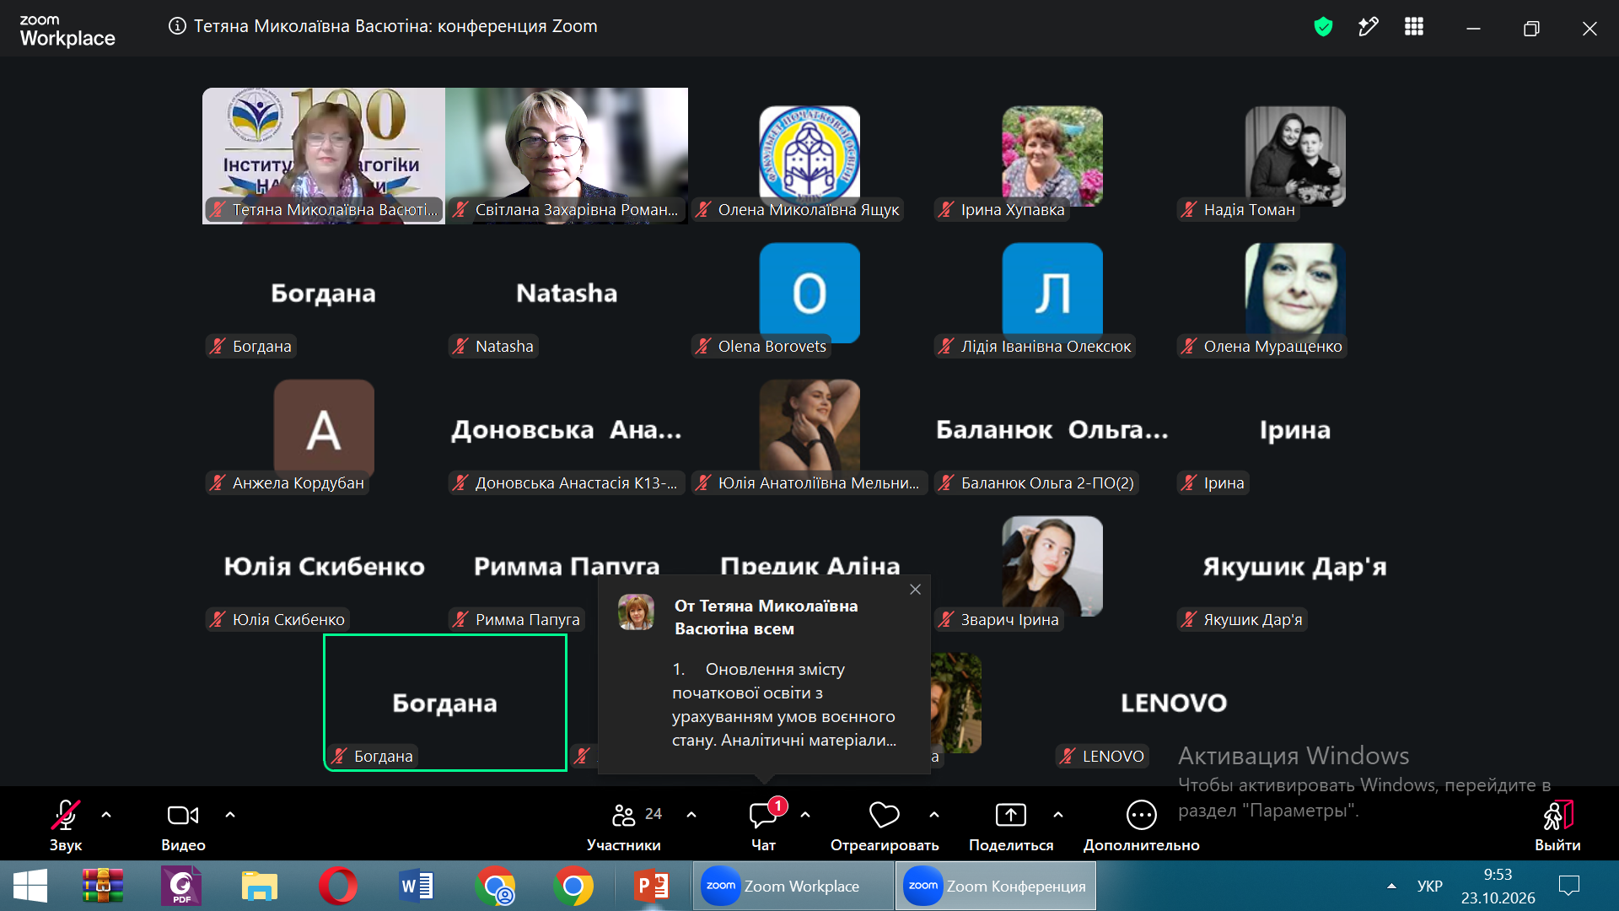Expand chat options arrow
Viewport: 1619px width, 911px height.
(805, 815)
